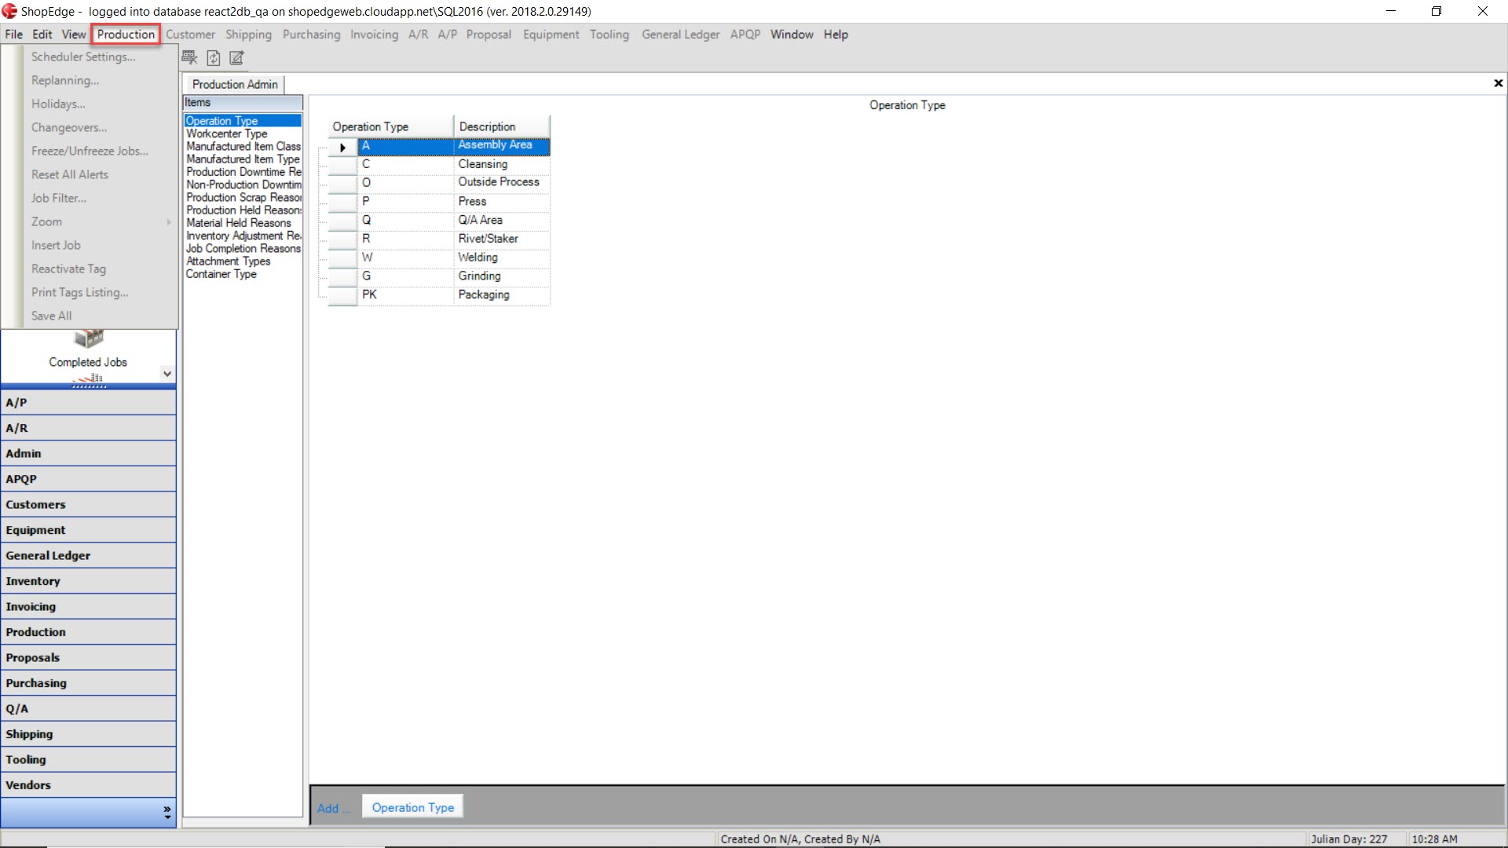The width and height of the screenshot is (1508, 848).
Task: Select the first toolbar icon left of tabs
Action: coord(191,57)
